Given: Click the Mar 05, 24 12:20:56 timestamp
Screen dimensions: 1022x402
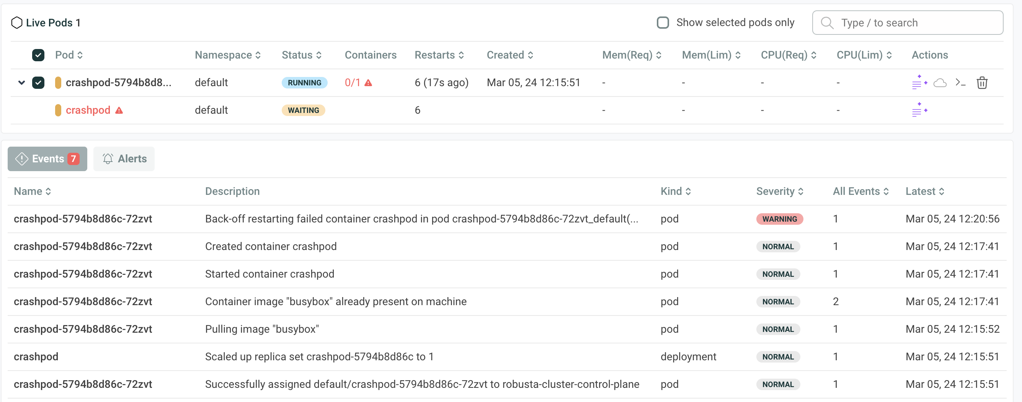Looking at the screenshot, I should tap(952, 219).
